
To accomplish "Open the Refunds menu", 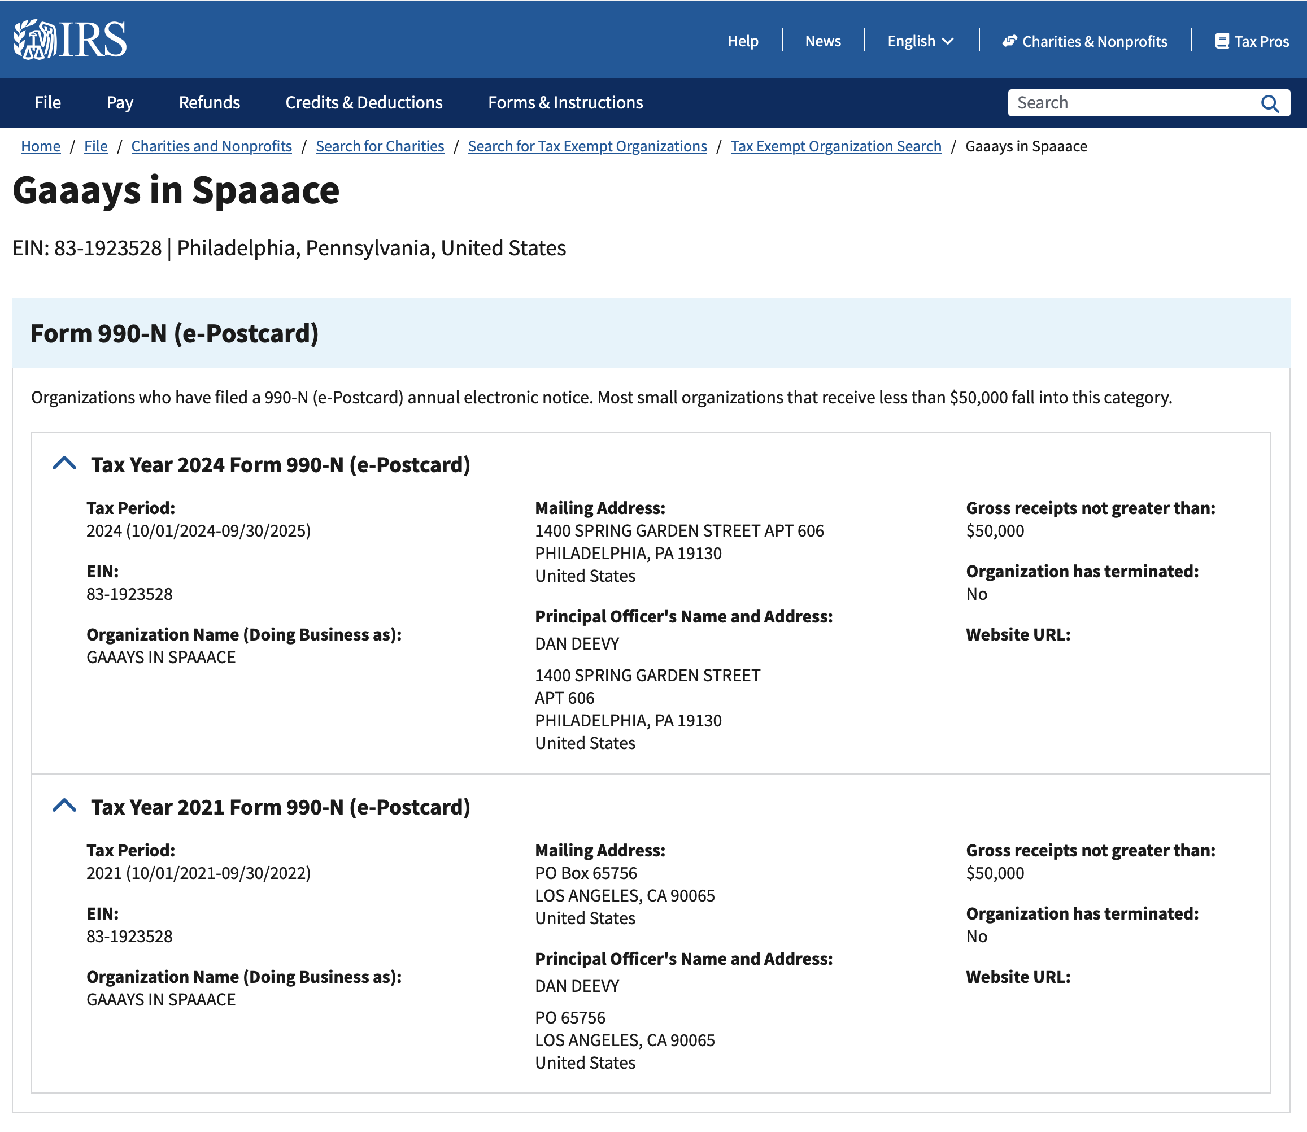I will coord(209,102).
